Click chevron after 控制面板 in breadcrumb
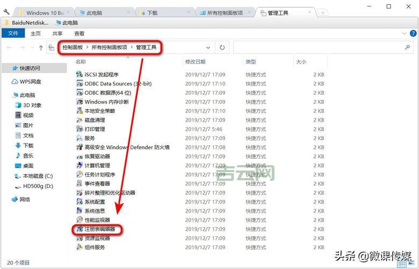419x269 pixels. [x=87, y=47]
